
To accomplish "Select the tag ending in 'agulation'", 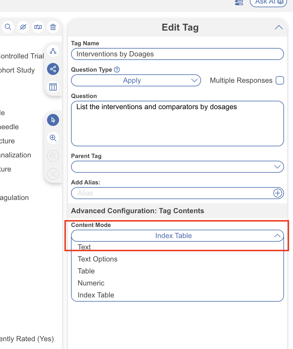I will click(x=14, y=198).
